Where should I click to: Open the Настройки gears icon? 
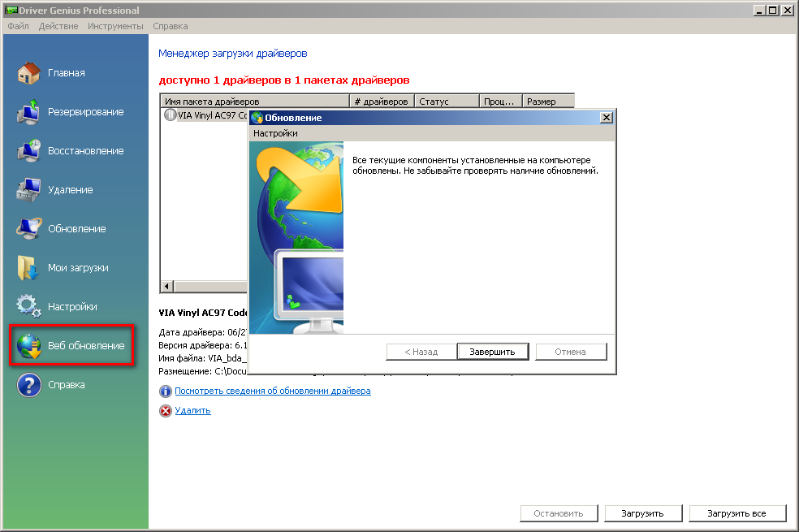click(x=28, y=307)
